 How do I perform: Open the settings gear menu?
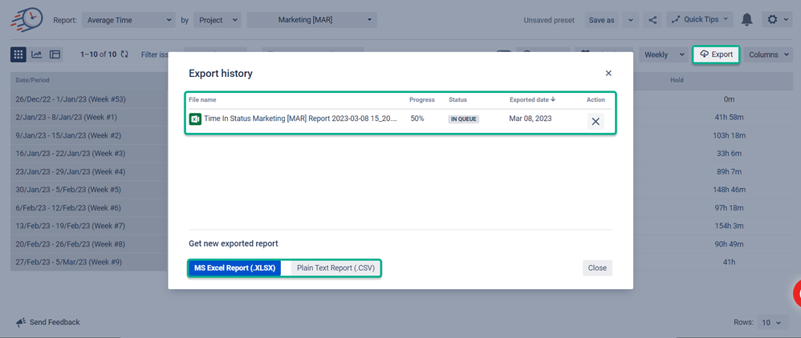point(778,20)
